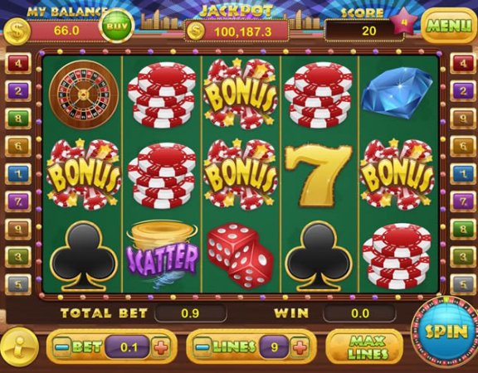
Task: Click the green BUY button
Action: tap(117, 27)
